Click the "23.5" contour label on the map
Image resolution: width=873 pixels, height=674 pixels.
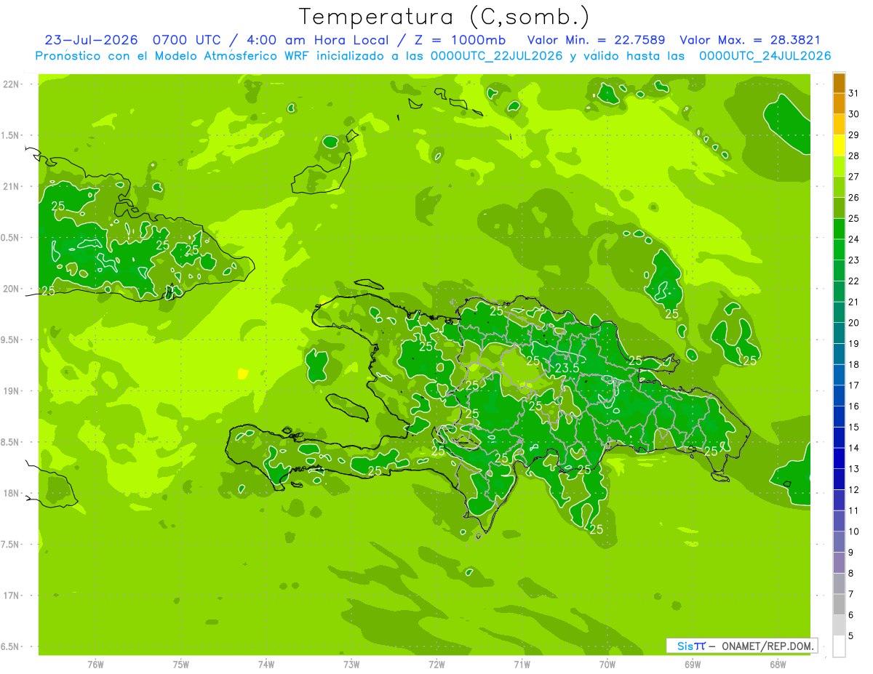click(x=567, y=369)
